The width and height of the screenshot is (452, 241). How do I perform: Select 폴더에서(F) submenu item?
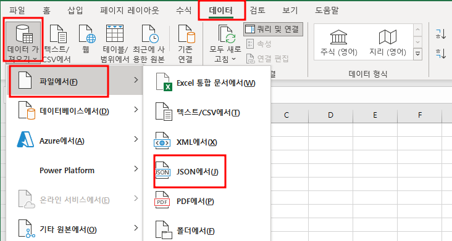[x=207, y=231]
